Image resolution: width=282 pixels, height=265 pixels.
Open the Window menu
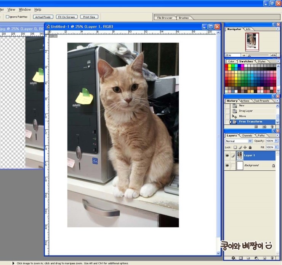[25, 10]
